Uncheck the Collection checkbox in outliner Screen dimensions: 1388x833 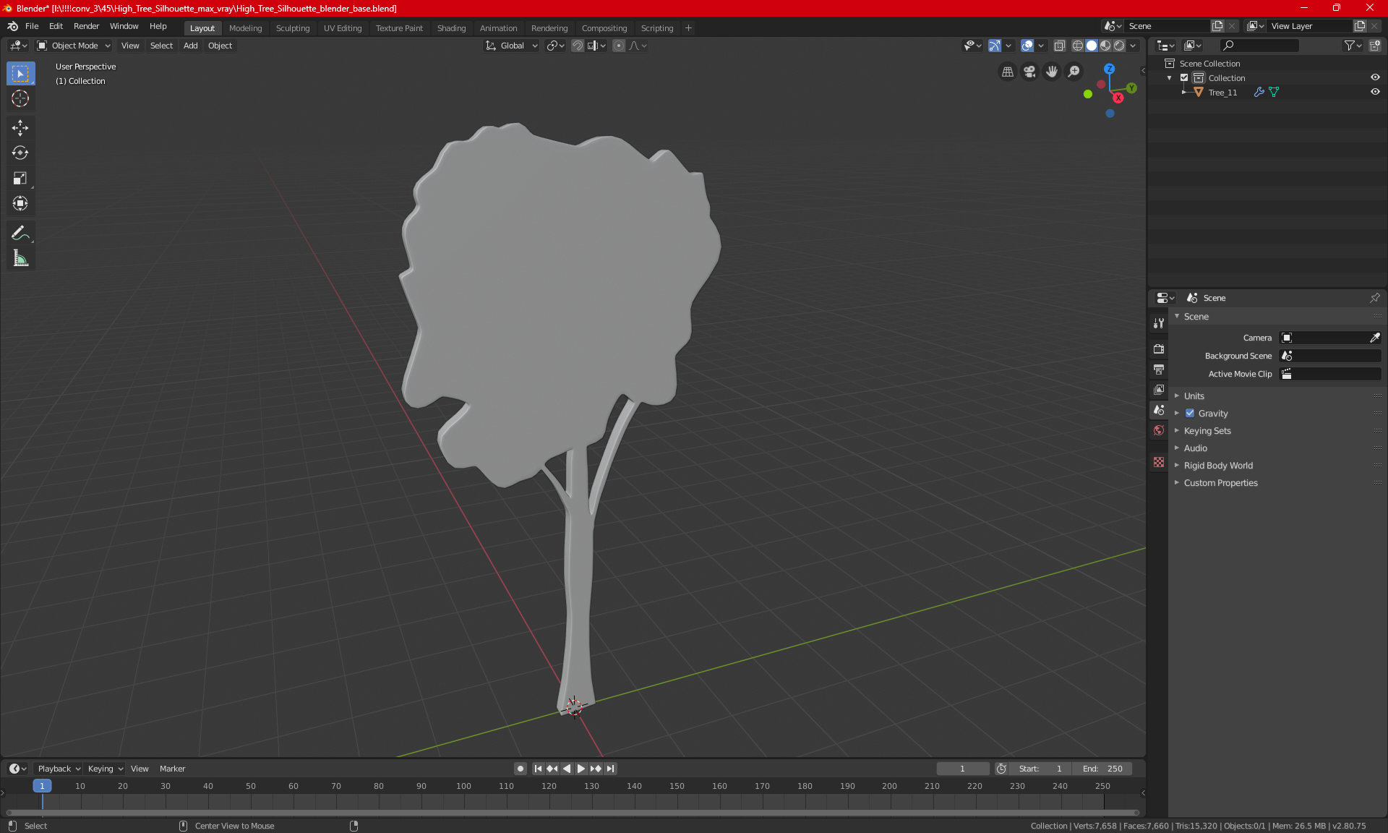[x=1184, y=78]
